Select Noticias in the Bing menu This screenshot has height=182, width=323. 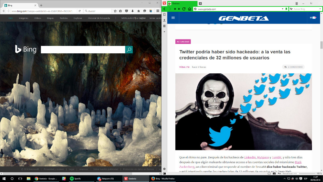[x=64, y=18]
